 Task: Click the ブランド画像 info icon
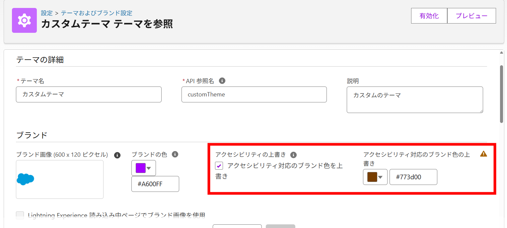pyautogui.click(x=117, y=155)
